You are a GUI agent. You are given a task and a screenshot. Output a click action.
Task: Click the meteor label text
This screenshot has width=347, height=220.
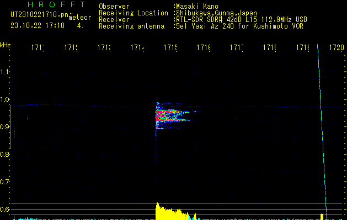tap(80, 18)
